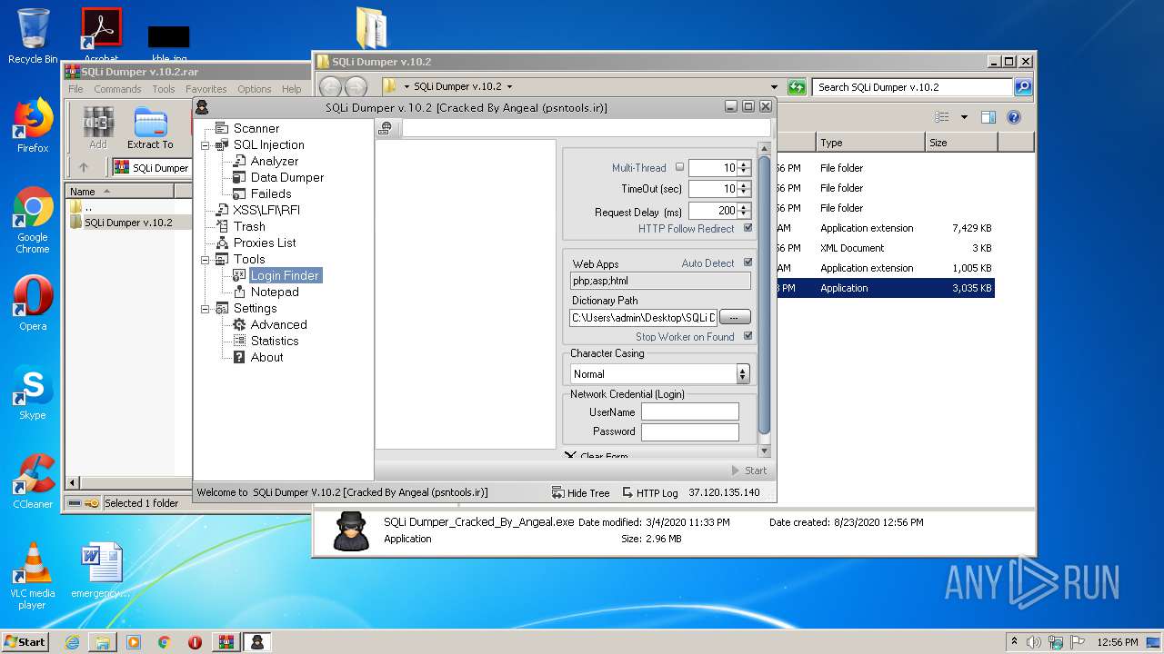Click the TimeOut value stepper arrows
1164x654 pixels.
coord(745,188)
